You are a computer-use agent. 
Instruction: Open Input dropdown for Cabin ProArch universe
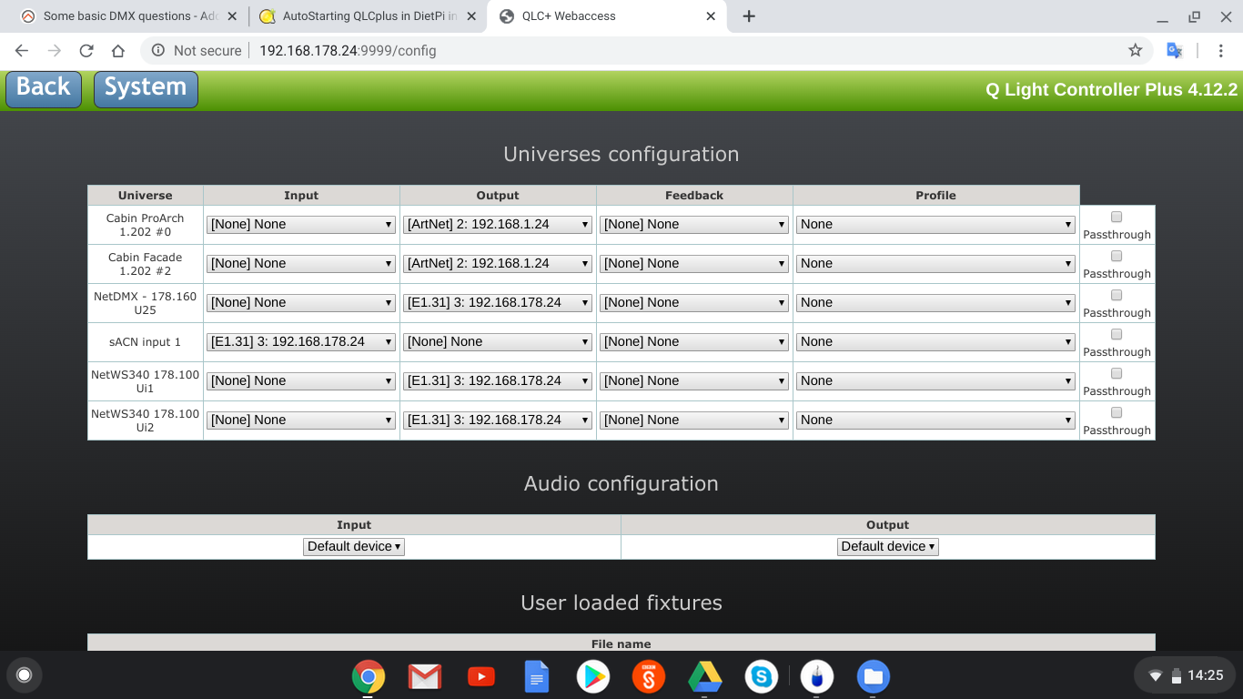click(301, 225)
